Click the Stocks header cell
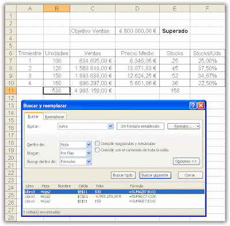The width and height of the screenshot is (230, 226). (x=175, y=53)
